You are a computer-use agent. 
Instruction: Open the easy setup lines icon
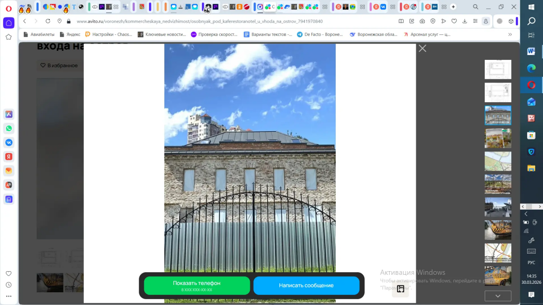pos(475,21)
